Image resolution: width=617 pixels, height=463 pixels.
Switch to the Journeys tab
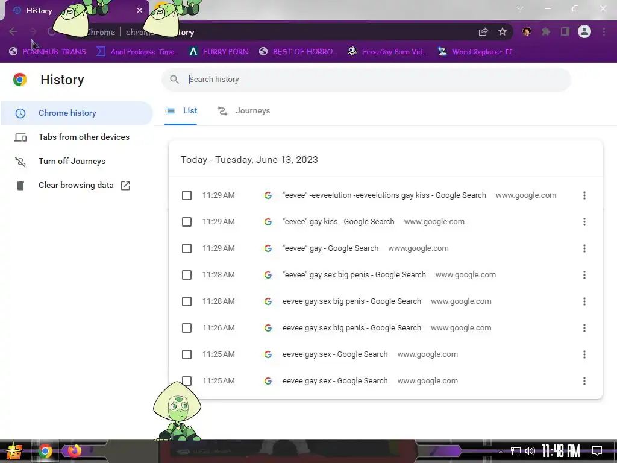click(243, 111)
